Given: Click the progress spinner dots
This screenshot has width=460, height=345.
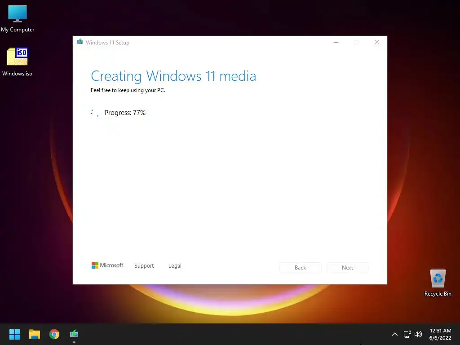Looking at the screenshot, I should [x=95, y=113].
